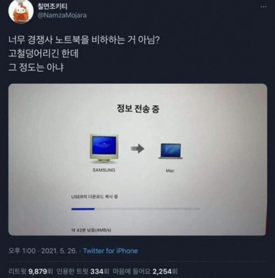275x278 pixels.
Task: View the 9,879 retweets list
Action: [x=31, y=271]
